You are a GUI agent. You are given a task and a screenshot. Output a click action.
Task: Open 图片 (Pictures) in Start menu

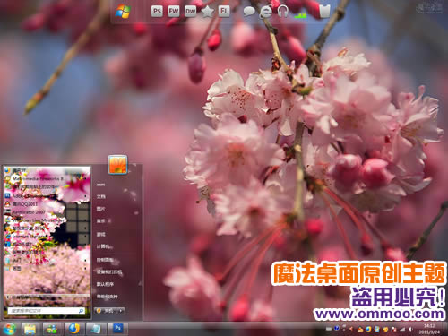click(x=100, y=209)
